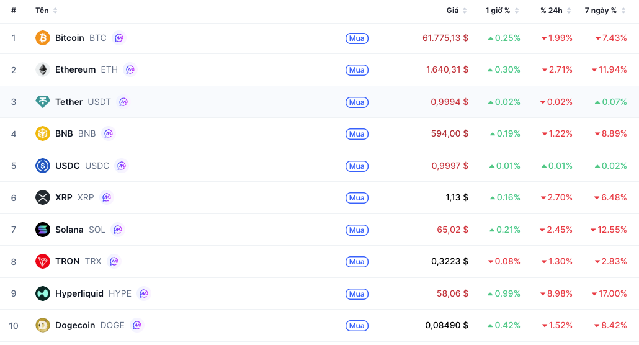Click the Mua button for USDC
639x345 pixels.
coord(357,166)
